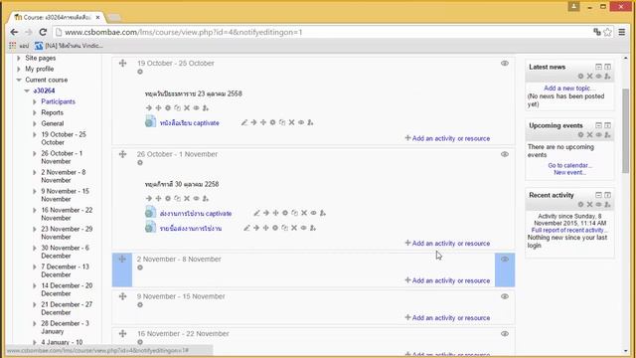Screen dimensions: 636x358
Task: Duplicate label dated 23 in 19 October section
Action: (x=177, y=108)
